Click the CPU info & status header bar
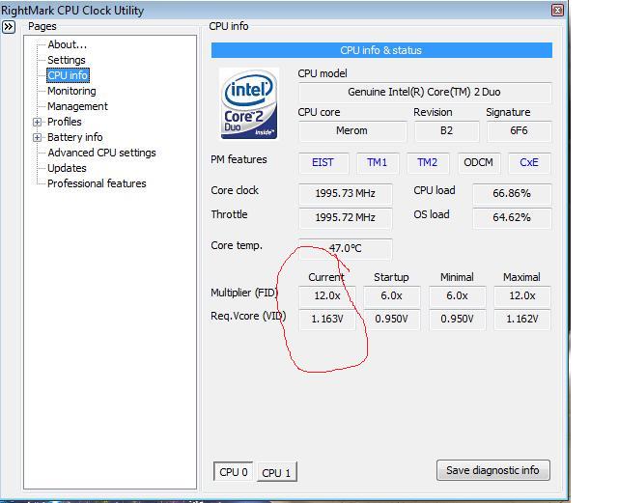The image size is (618, 503). tap(381, 50)
